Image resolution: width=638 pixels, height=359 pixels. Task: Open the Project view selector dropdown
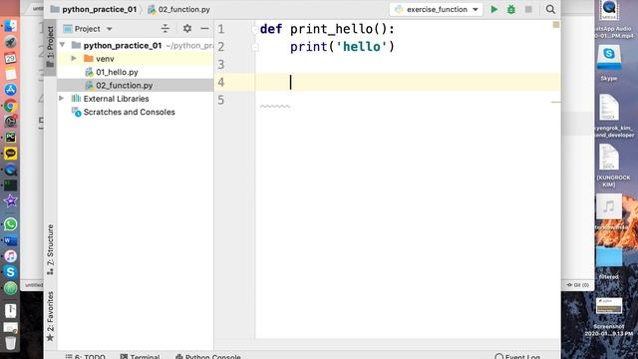tap(88, 29)
